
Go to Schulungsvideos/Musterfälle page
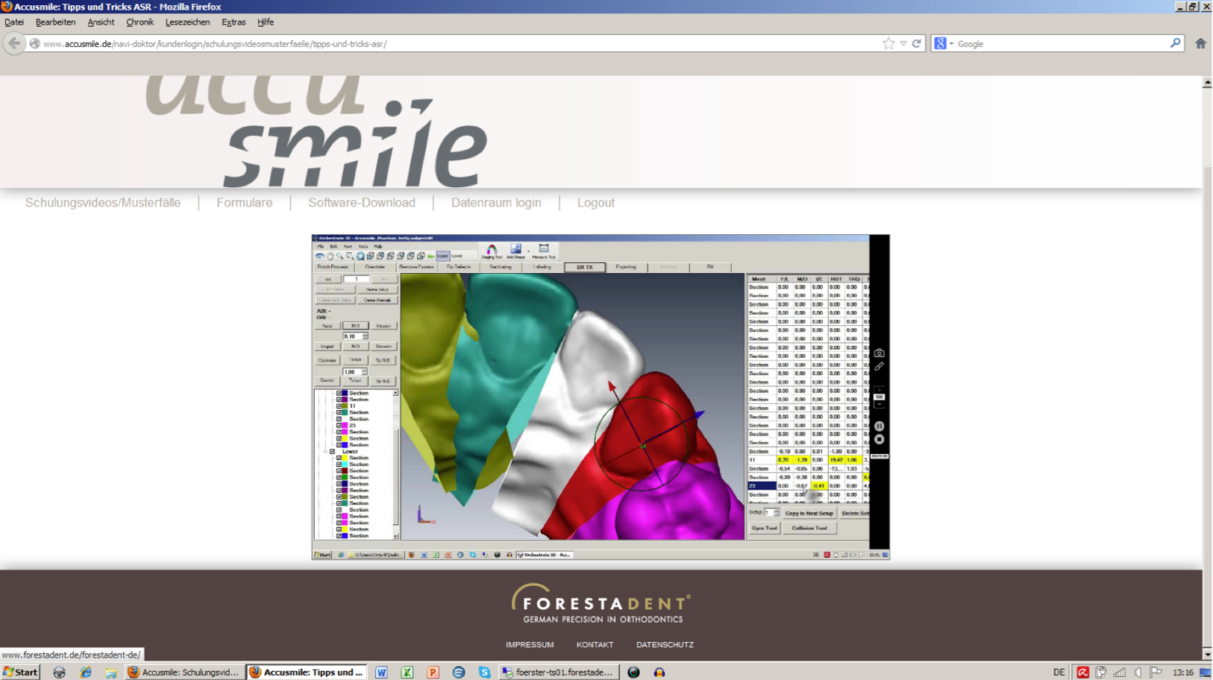pyautogui.click(x=103, y=203)
